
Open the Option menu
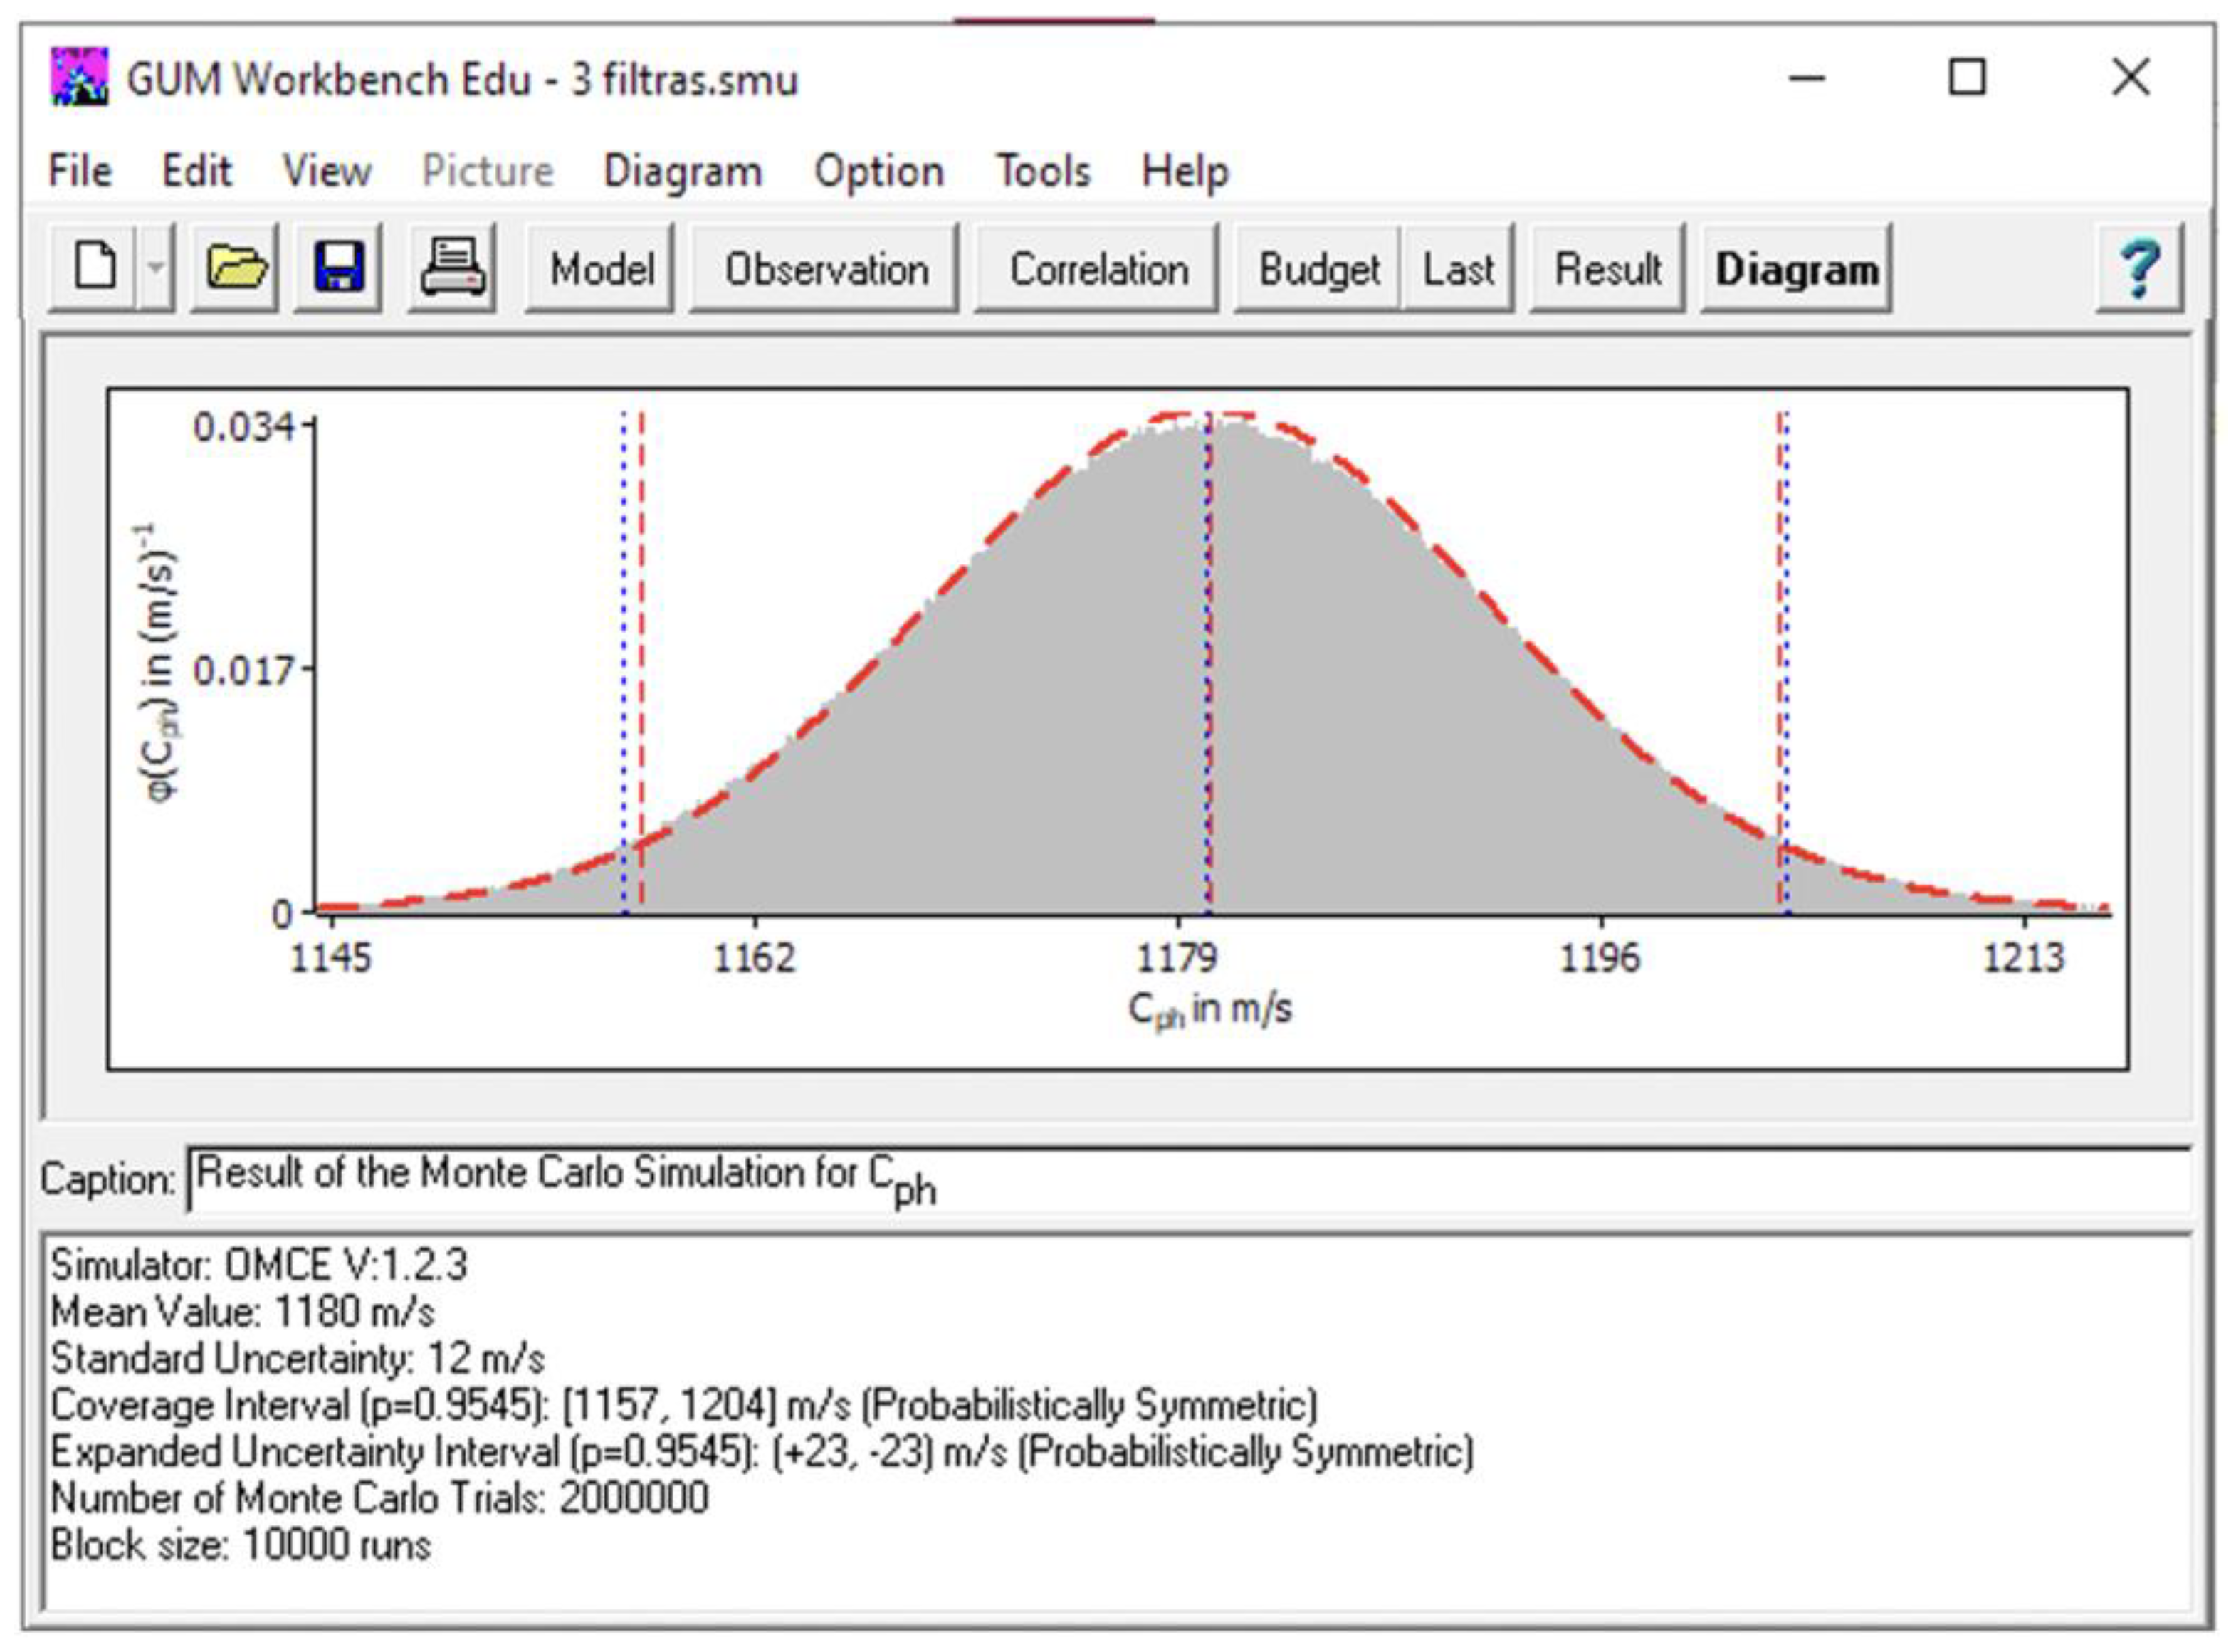tap(878, 171)
